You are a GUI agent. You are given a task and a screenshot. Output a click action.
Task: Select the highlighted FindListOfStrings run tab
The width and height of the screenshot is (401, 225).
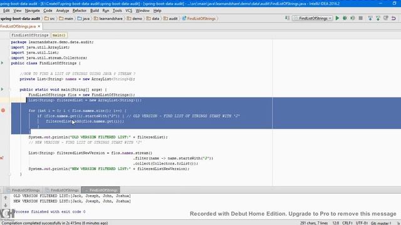coord(101,190)
